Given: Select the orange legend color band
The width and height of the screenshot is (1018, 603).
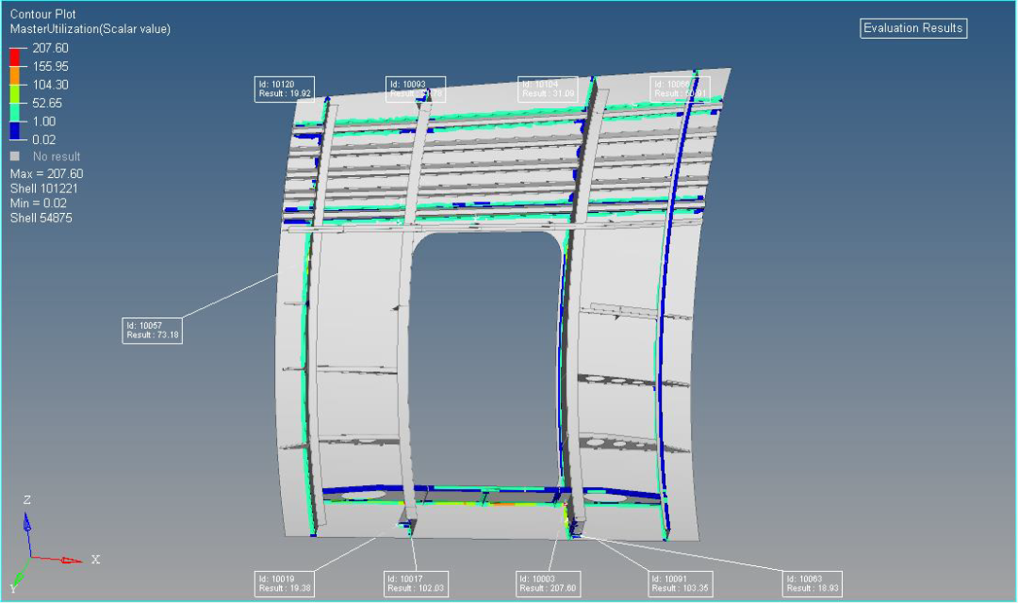Looking at the screenshot, I should [x=15, y=75].
